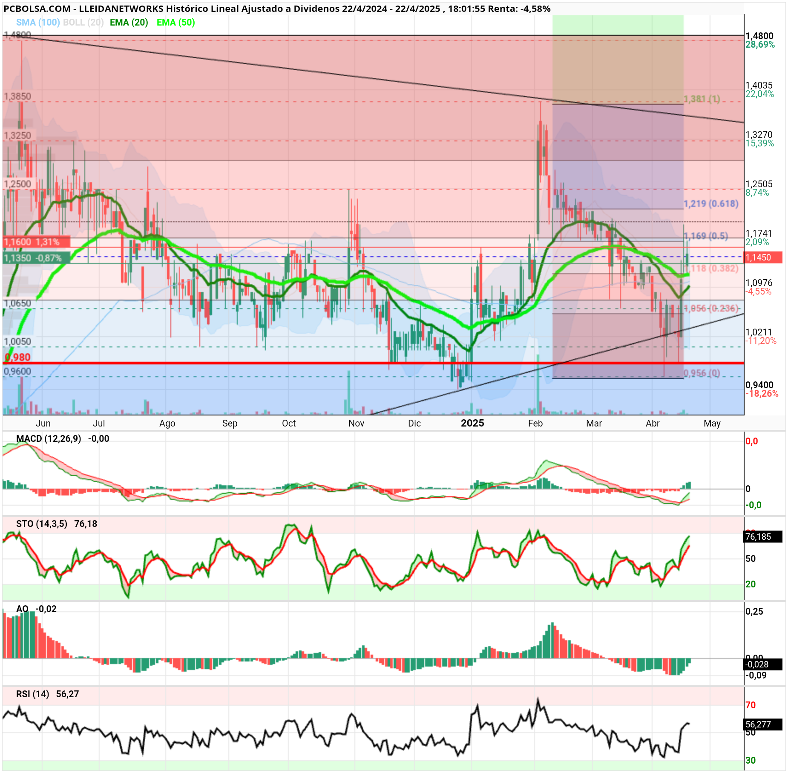788x773 pixels.
Task: Click the 1,0976 price axis value
Action: coord(759,283)
